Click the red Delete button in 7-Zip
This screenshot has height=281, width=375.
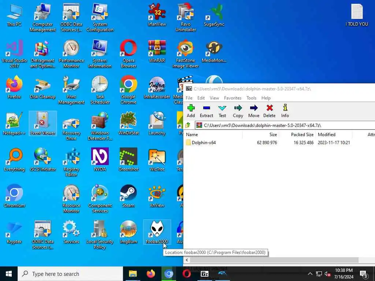pyautogui.click(x=269, y=111)
